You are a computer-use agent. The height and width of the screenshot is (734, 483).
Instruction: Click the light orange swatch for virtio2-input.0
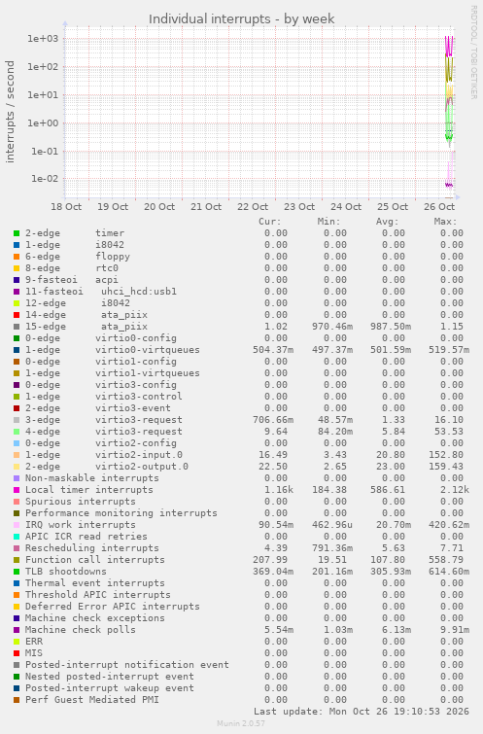click(x=17, y=455)
